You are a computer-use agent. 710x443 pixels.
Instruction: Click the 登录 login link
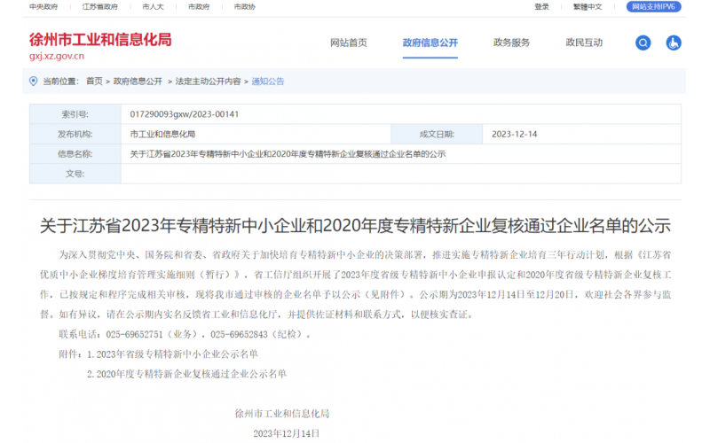click(541, 7)
